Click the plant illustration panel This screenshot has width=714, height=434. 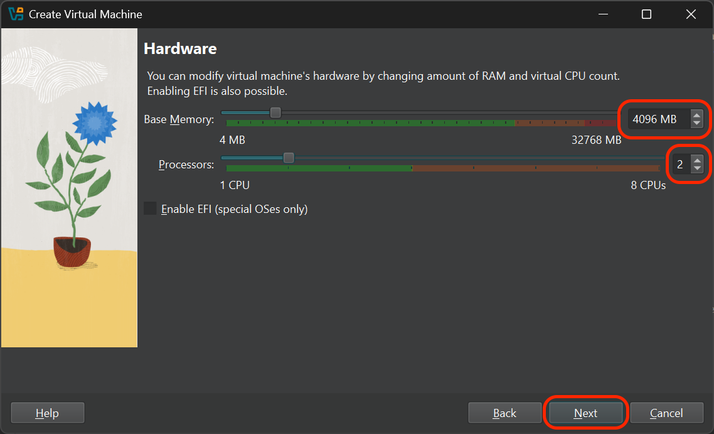click(69, 188)
